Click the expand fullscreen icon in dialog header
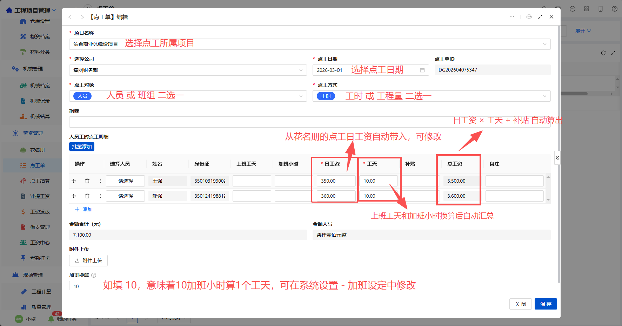622x326 pixels. point(540,17)
